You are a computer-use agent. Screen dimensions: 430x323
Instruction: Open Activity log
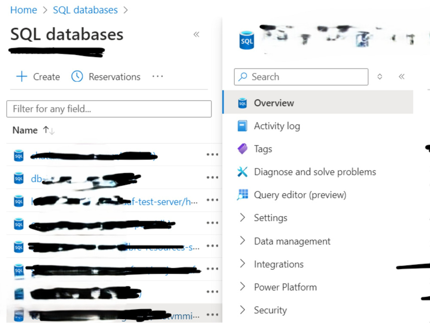tap(277, 126)
